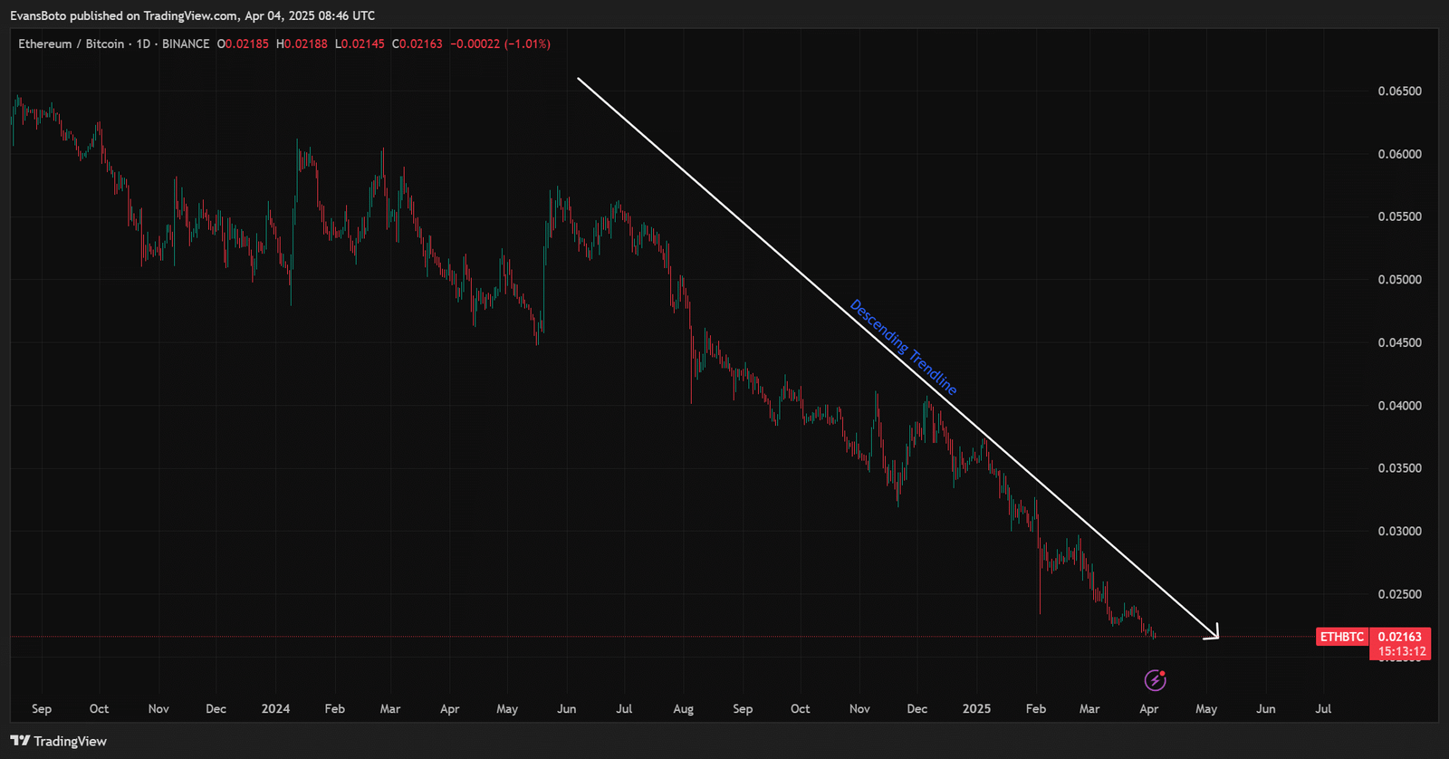1449x759 pixels.
Task: Click the TradingView logo at bottom left
Action: (x=59, y=741)
